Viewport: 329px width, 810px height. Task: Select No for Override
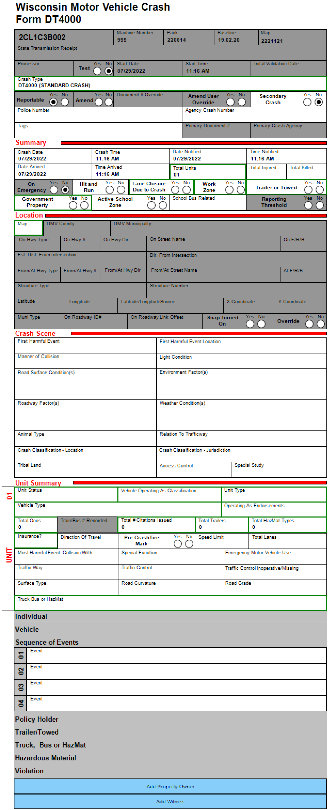click(x=320, y=324)
